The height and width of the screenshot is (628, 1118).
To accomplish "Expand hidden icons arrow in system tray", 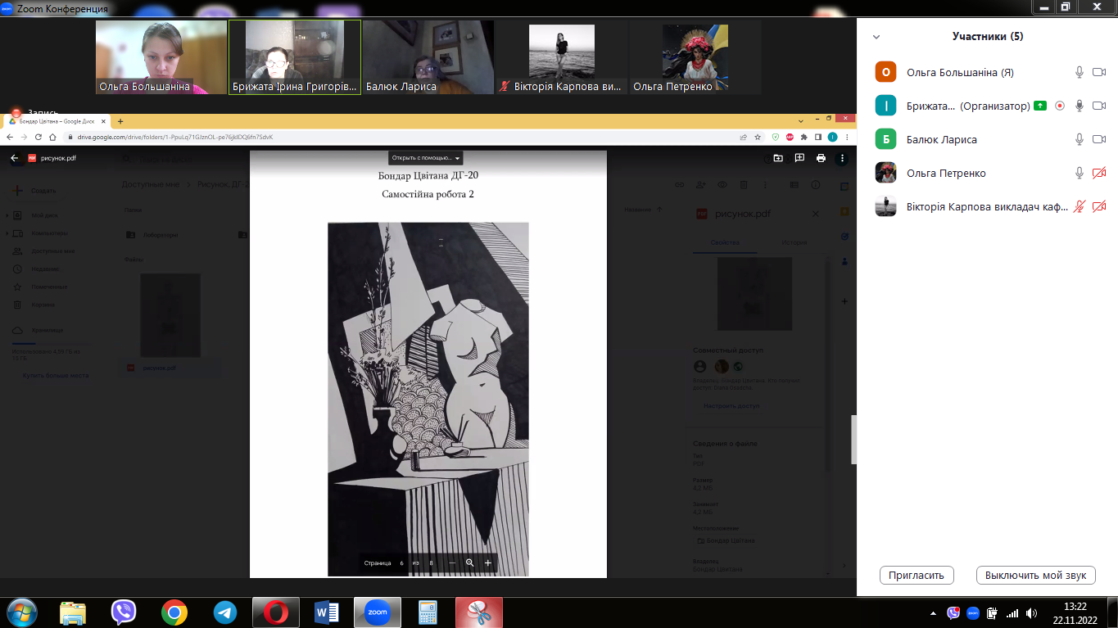I will pos(934,613).
